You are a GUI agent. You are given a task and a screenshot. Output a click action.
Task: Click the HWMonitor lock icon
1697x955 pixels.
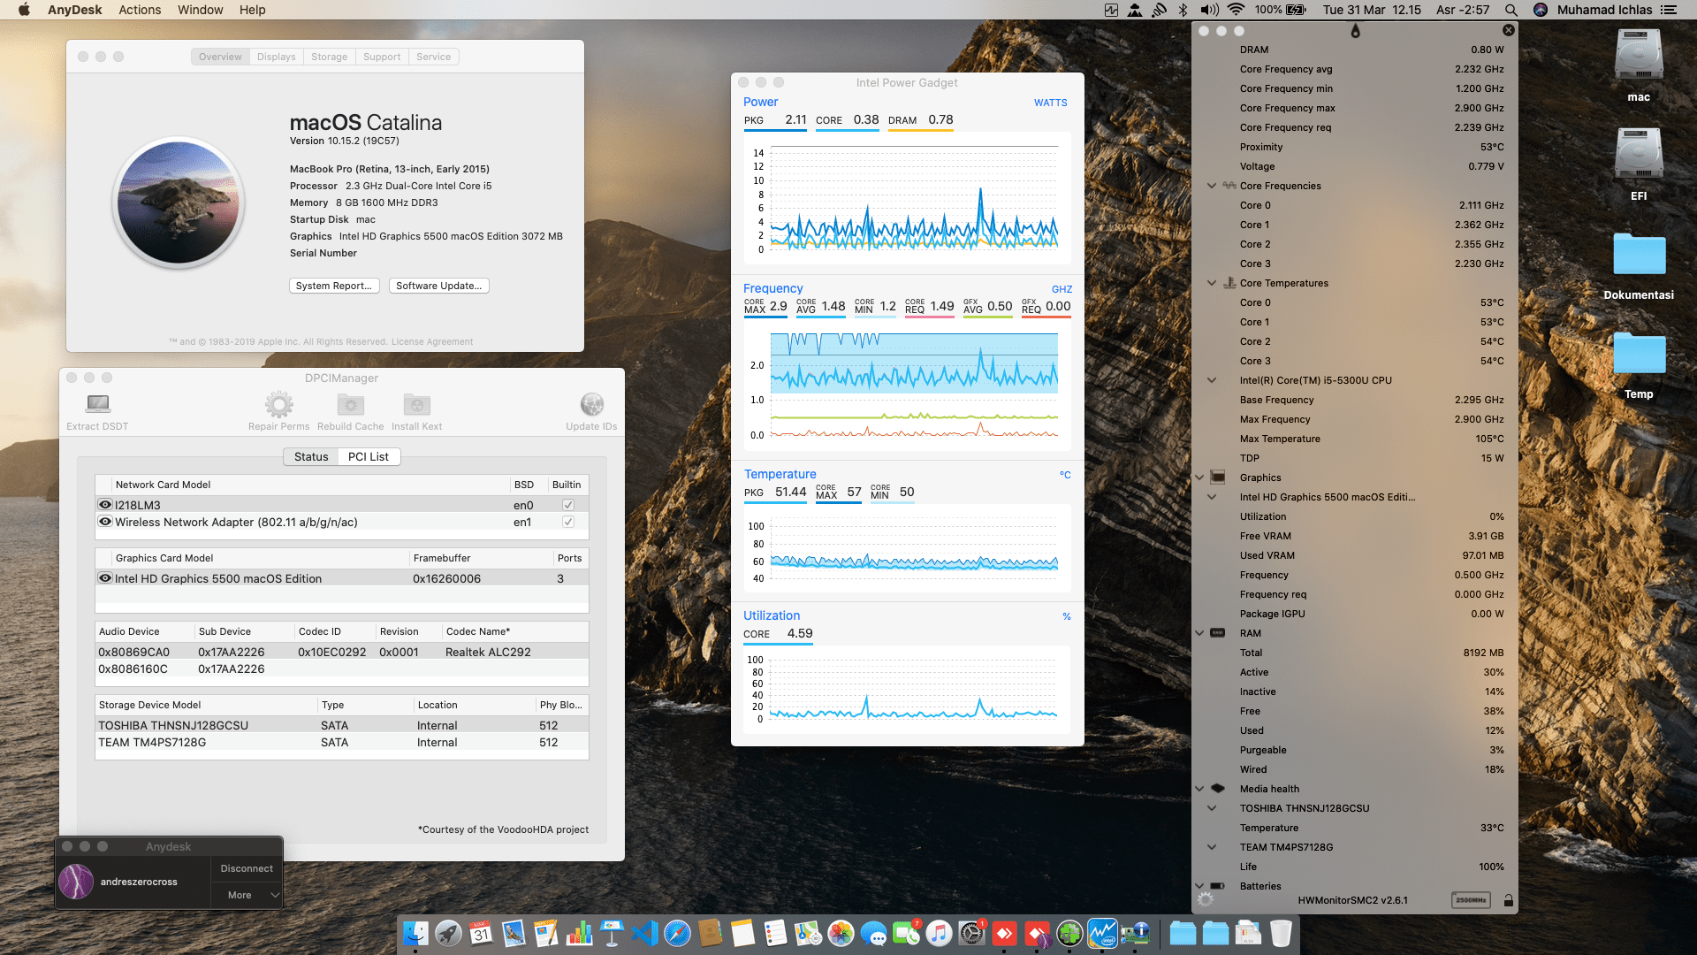pyautogui.click(x=1508, y=900)
